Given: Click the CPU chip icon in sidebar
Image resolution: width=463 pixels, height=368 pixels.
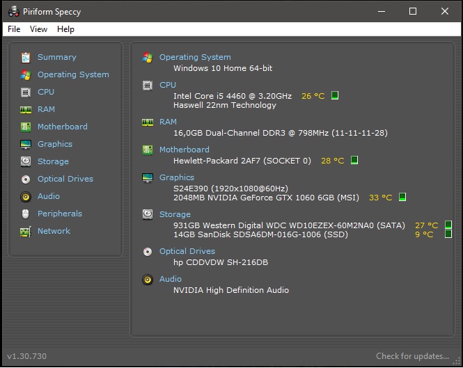Looking at the screenshot, I should 26,93.
